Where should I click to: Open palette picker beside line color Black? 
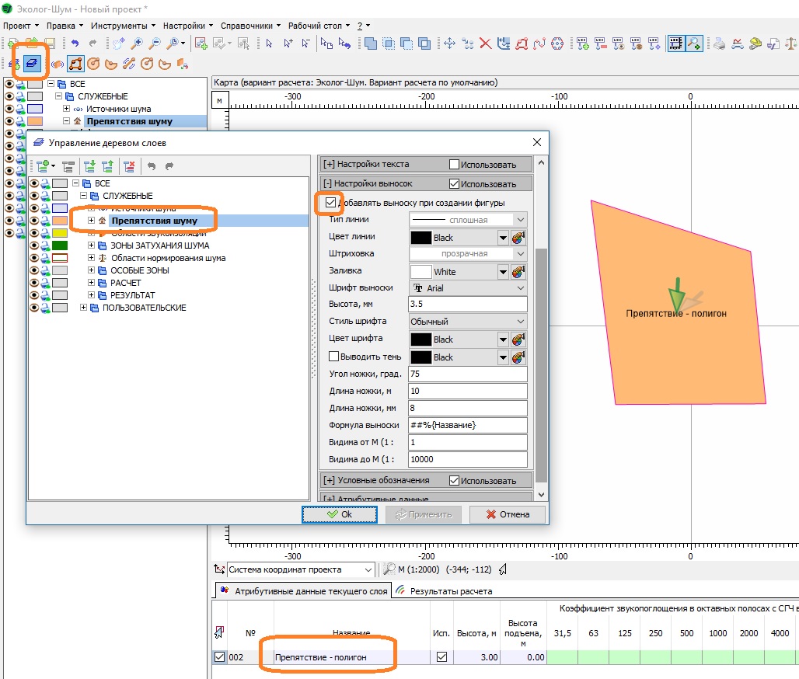pyautogui.click(x=518, y=238)
